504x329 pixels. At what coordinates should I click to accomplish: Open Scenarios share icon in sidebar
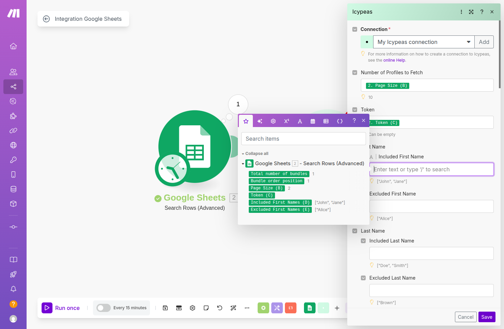13,87
